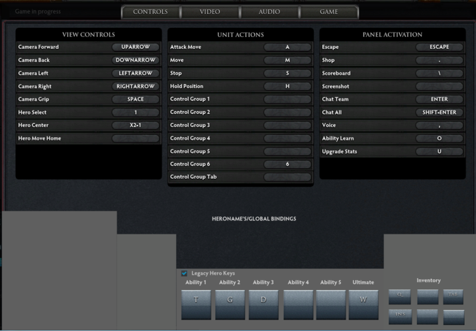Click the empty Screenshot key binding field
The image size is (476, 331).
[440, 87]
